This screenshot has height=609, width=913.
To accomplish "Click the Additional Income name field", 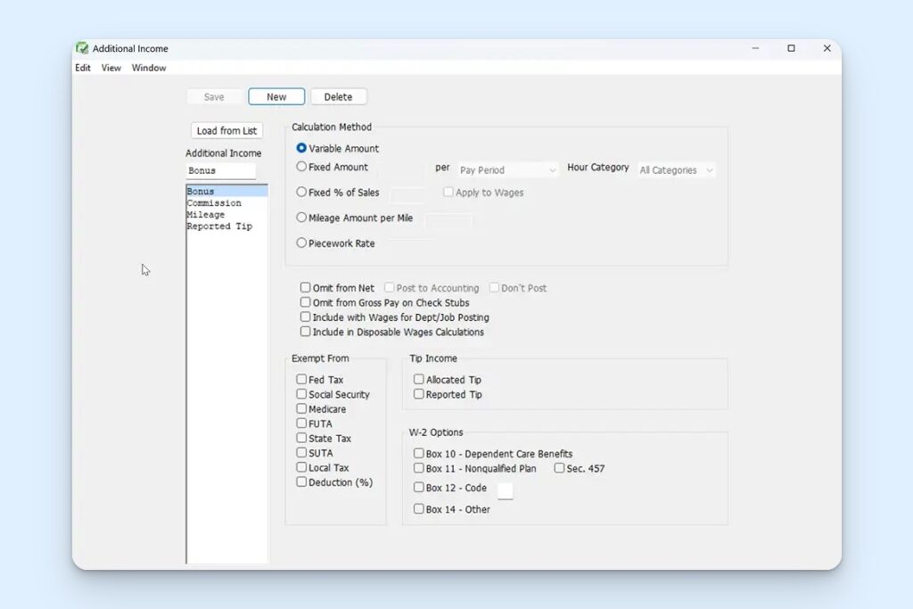I will point(221,170).
